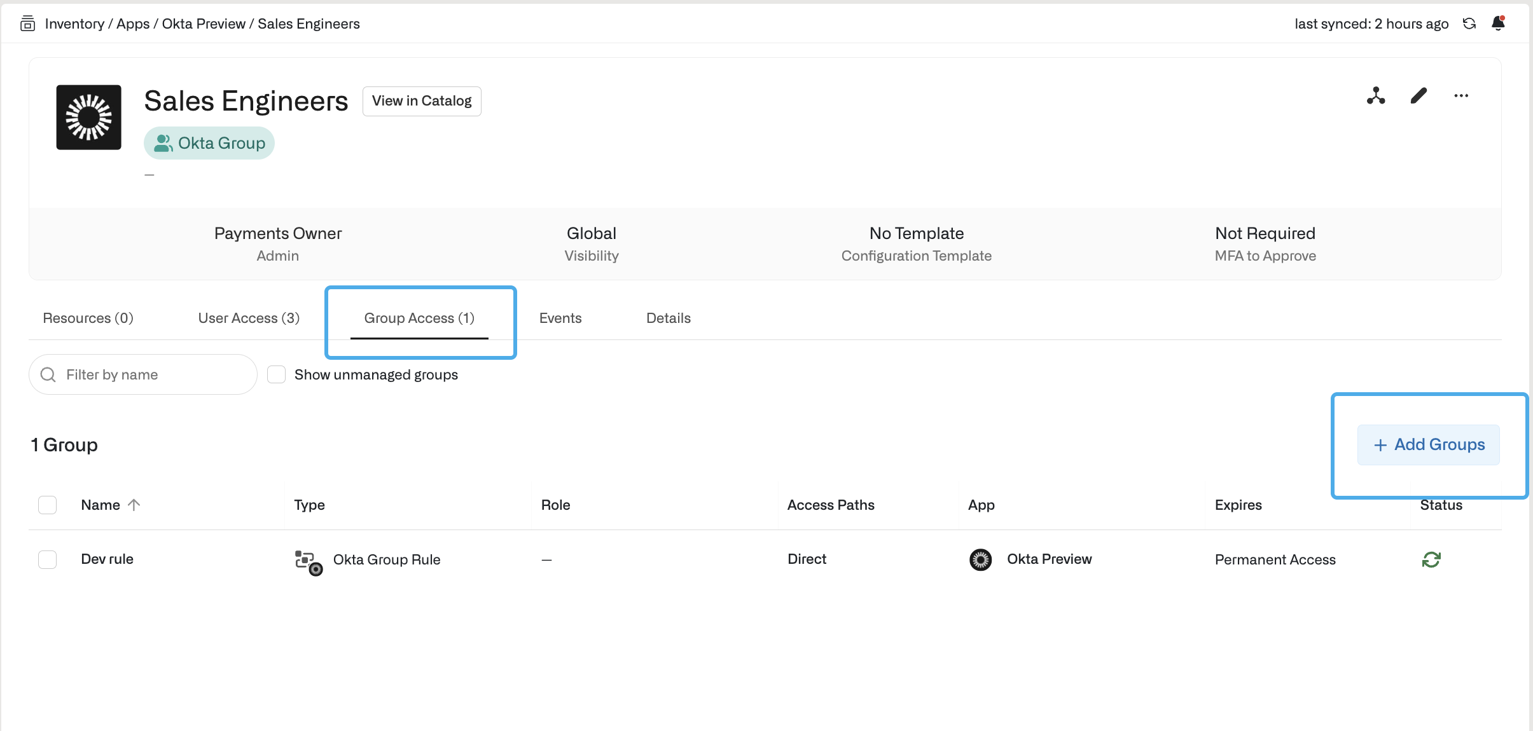
Task: Click the Filter by name field
Action: [153, 374]
